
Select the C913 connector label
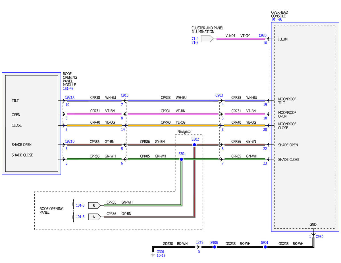click(x=124, y=95)
